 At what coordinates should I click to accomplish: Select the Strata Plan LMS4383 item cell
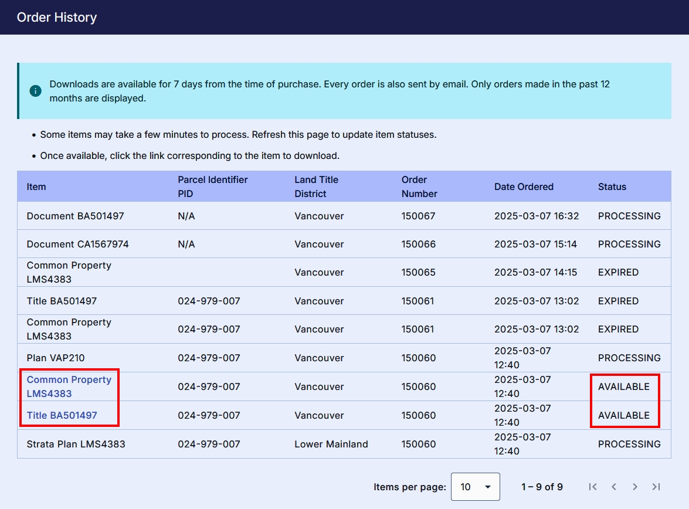coord(76,444)
